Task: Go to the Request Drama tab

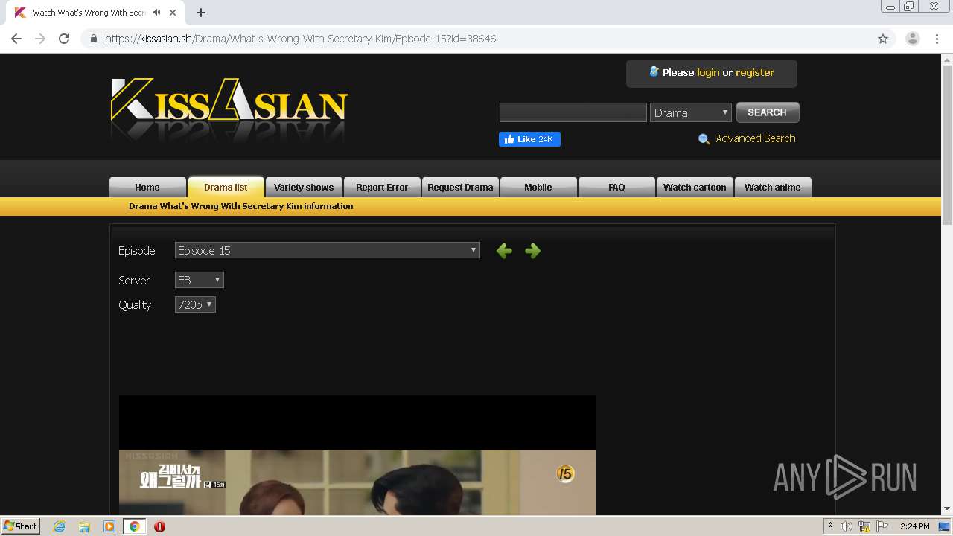Action: click(460, 187)
